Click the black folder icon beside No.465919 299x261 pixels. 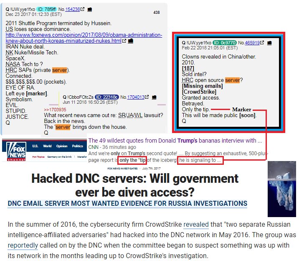coord(269,43)
